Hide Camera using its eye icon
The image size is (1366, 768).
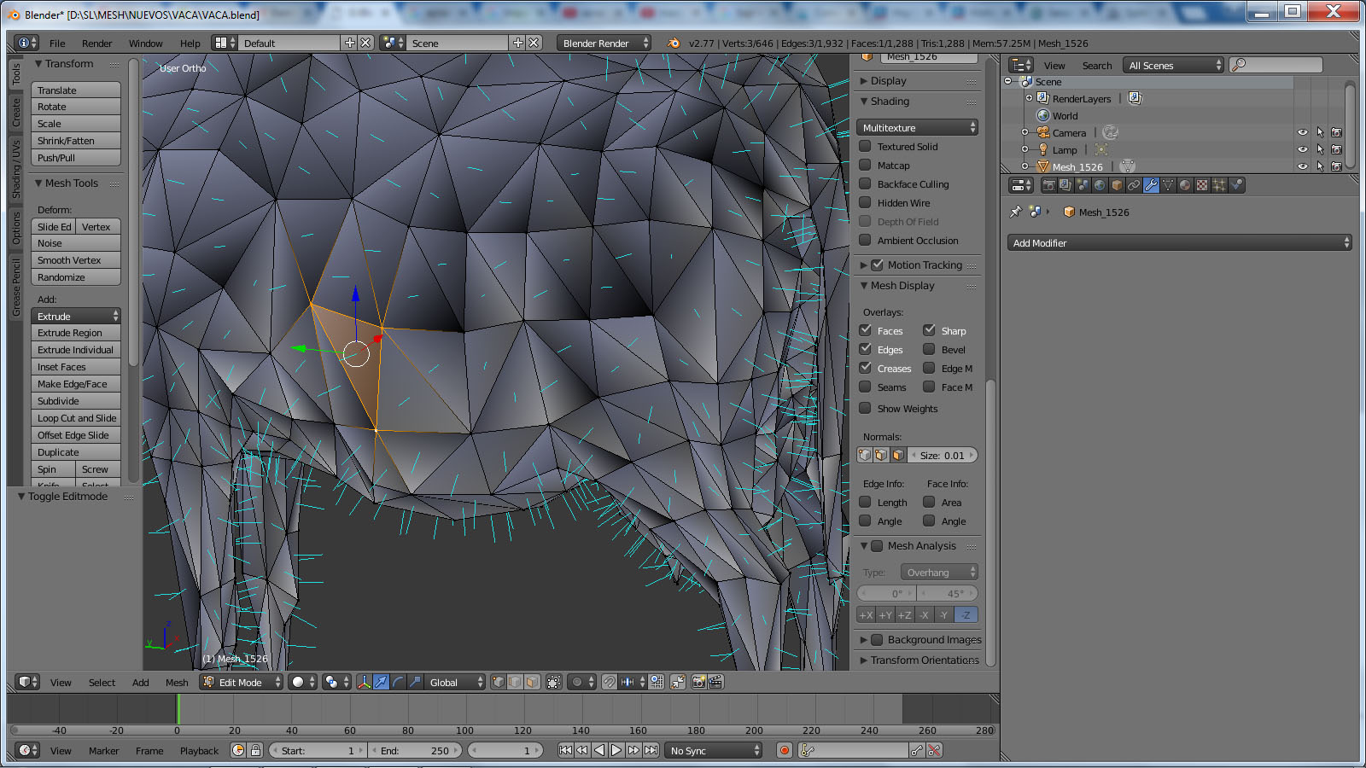(1303, 133)
